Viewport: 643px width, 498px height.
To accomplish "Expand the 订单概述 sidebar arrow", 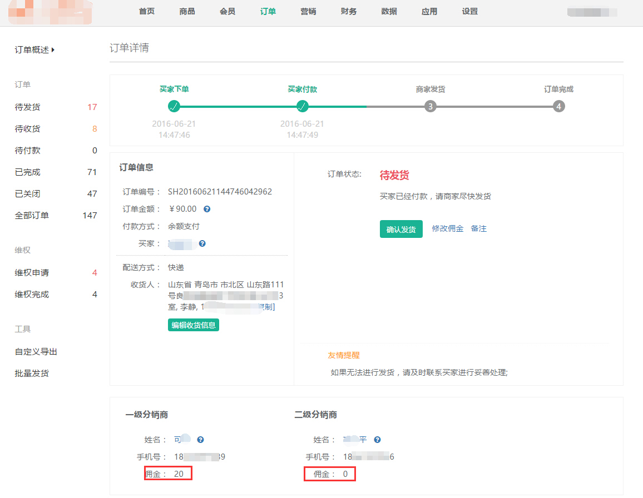I will tap(53, 50).
